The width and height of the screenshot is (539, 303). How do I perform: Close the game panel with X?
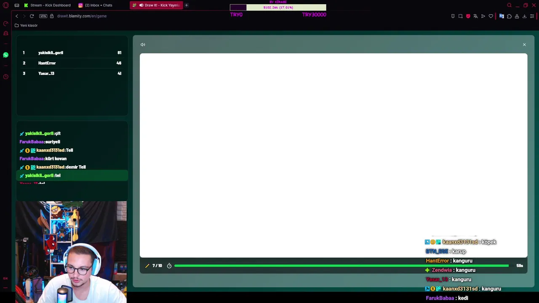[x=524, y=45]
